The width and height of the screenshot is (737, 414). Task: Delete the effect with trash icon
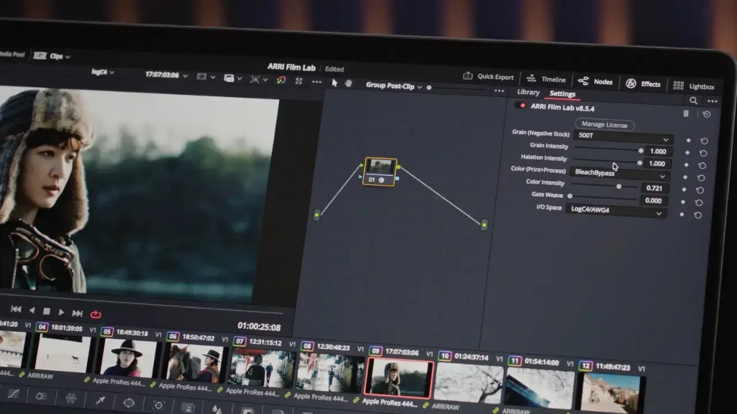[x=686, y=114]
